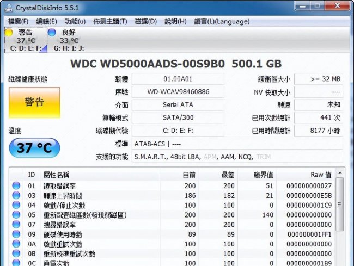Click raw value 000000000027
This screenshot has width=354, height=266.
(309, 186)
